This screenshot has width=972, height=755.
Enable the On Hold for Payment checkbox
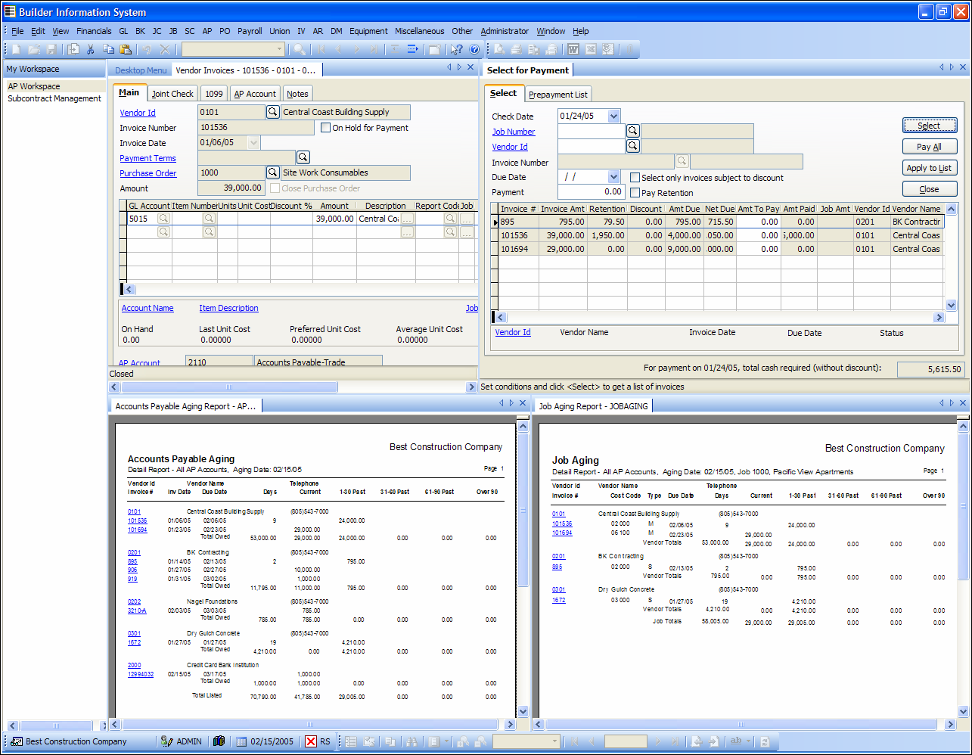(326, 128)
